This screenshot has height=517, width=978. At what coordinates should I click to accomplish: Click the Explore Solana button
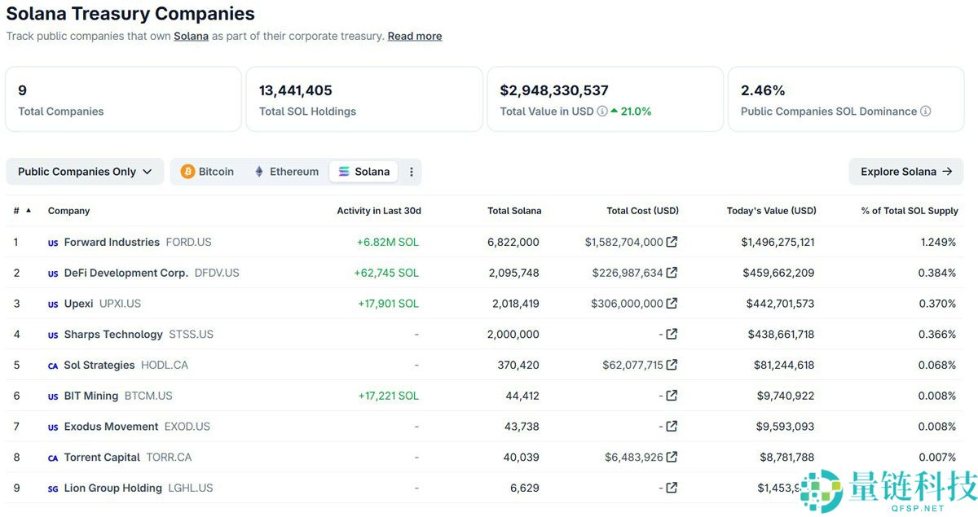[905, 172]
